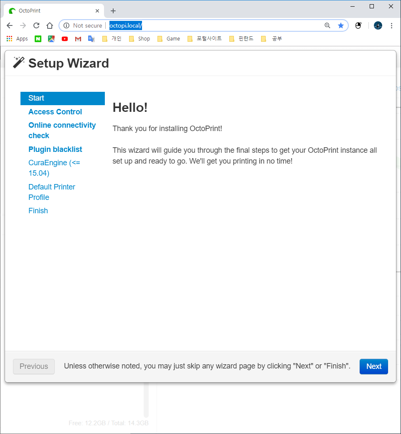Open the Game bookmark folder
This screenshot has height=434, width=401.
pyautogui.click(x=169, y=39)
